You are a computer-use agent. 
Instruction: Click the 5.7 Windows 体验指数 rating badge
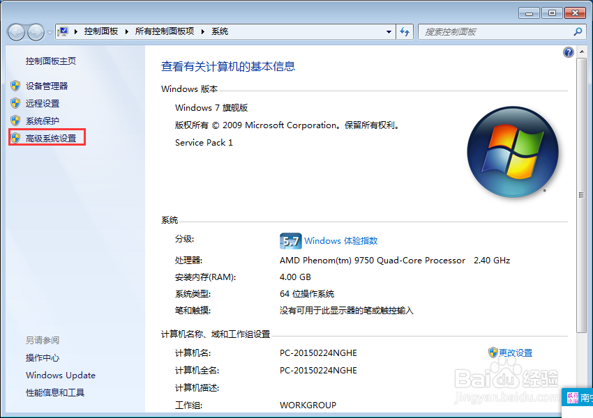point(290,240)
